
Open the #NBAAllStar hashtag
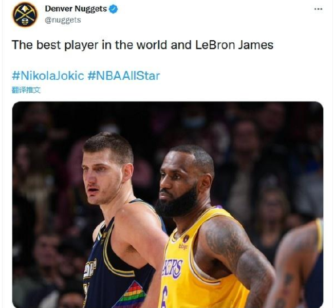[x=123, y=76]
